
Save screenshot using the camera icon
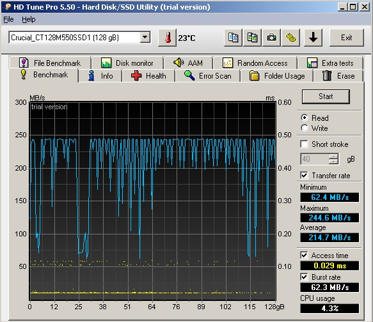[271, 38]
